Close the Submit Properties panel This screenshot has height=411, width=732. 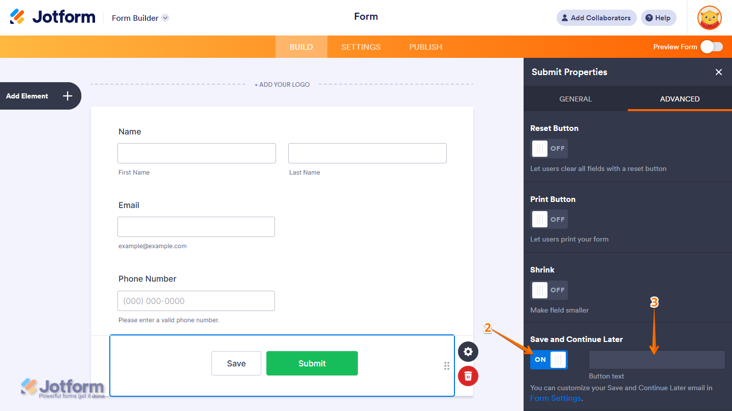pos(719,72)
